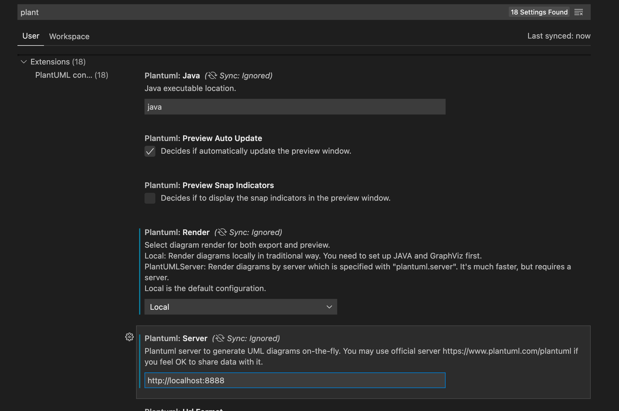Image resolution: width=619 pixels, height=411 pixels.
Task: Select the PlantUML con... (18) entry
Action: (72, 75)
